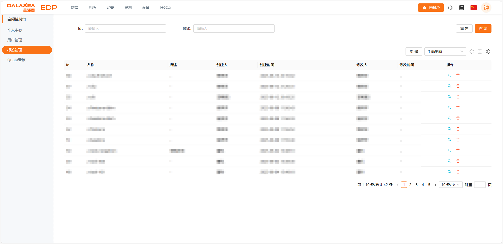This screenshot has height=244, width=503.
Task: Select 用户管理 in the sidebar
Action: click(15, 40)
